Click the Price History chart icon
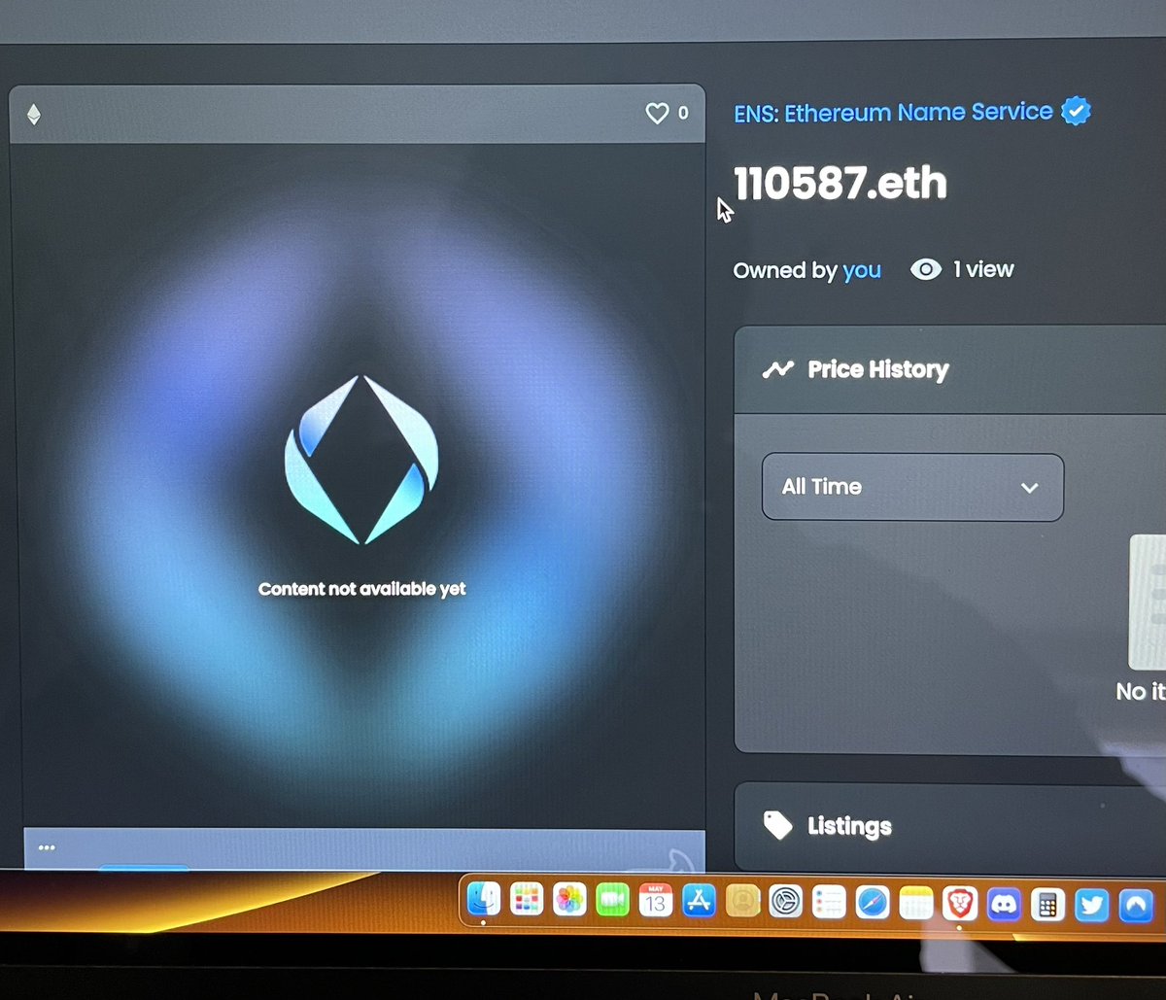Viewport: 1166px width, 1000px height. coord(778,369)
